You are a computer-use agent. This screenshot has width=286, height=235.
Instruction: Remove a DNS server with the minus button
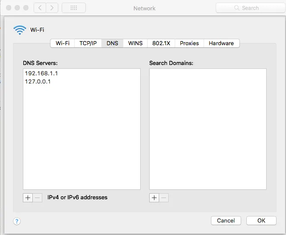pyautogui.click(x=38, y=198)
